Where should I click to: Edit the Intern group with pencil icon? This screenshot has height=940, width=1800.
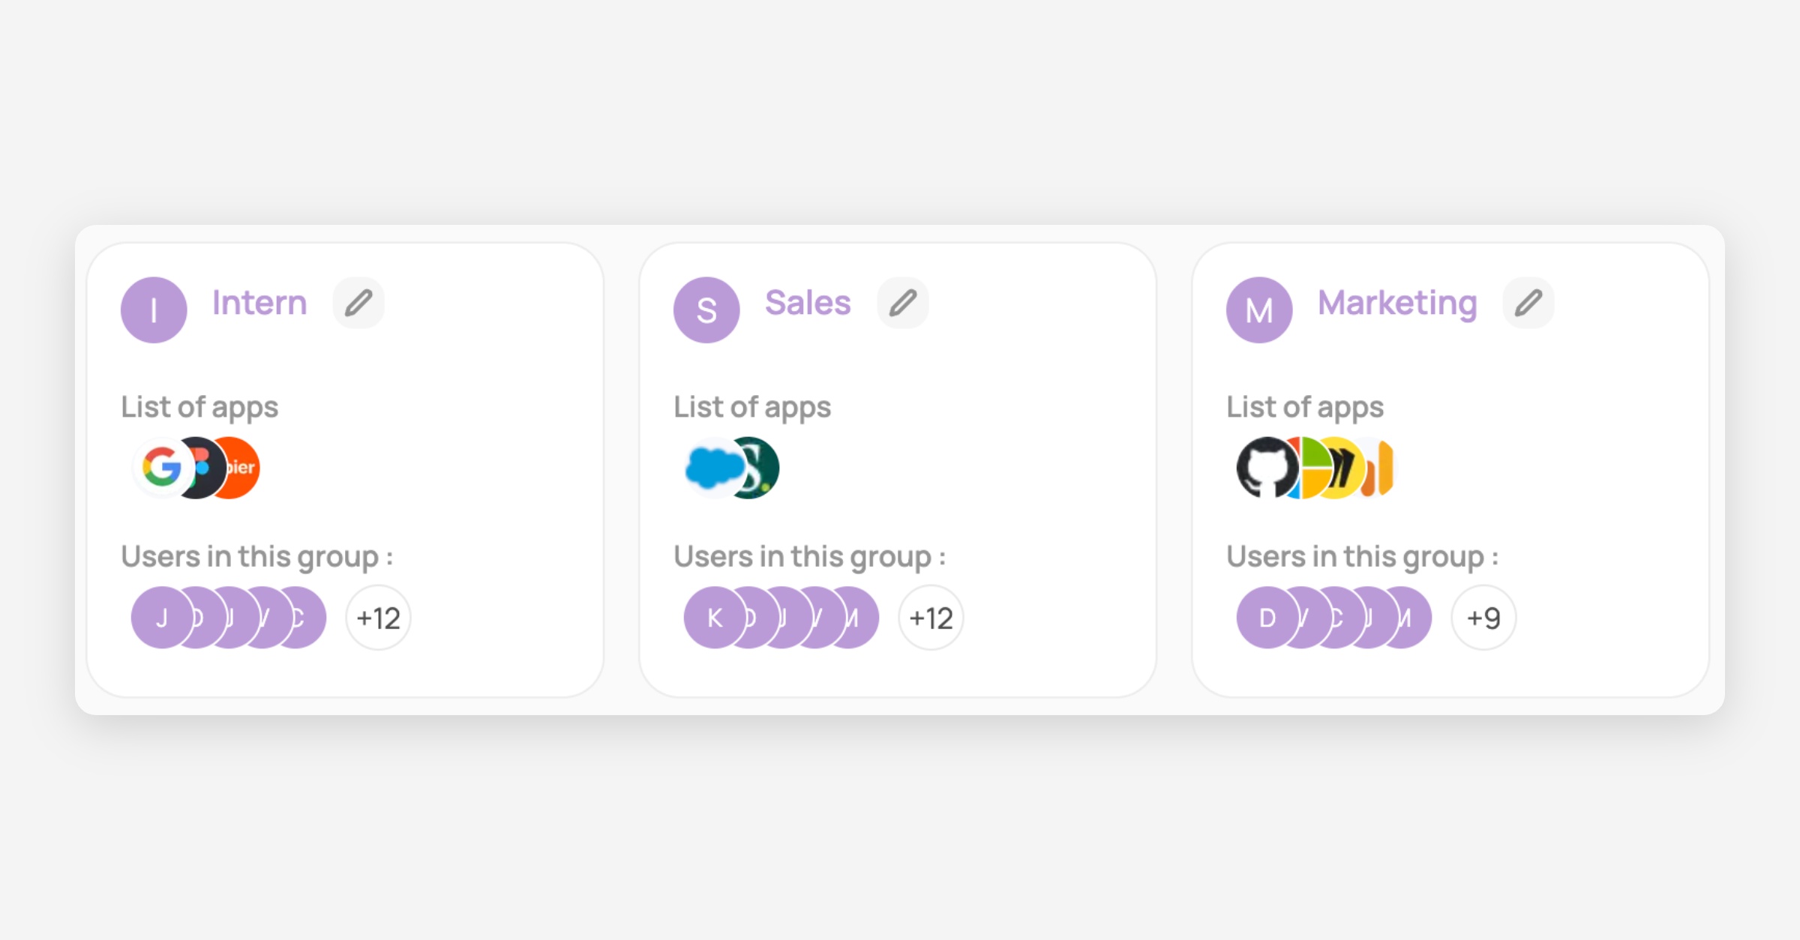(358, 303)
